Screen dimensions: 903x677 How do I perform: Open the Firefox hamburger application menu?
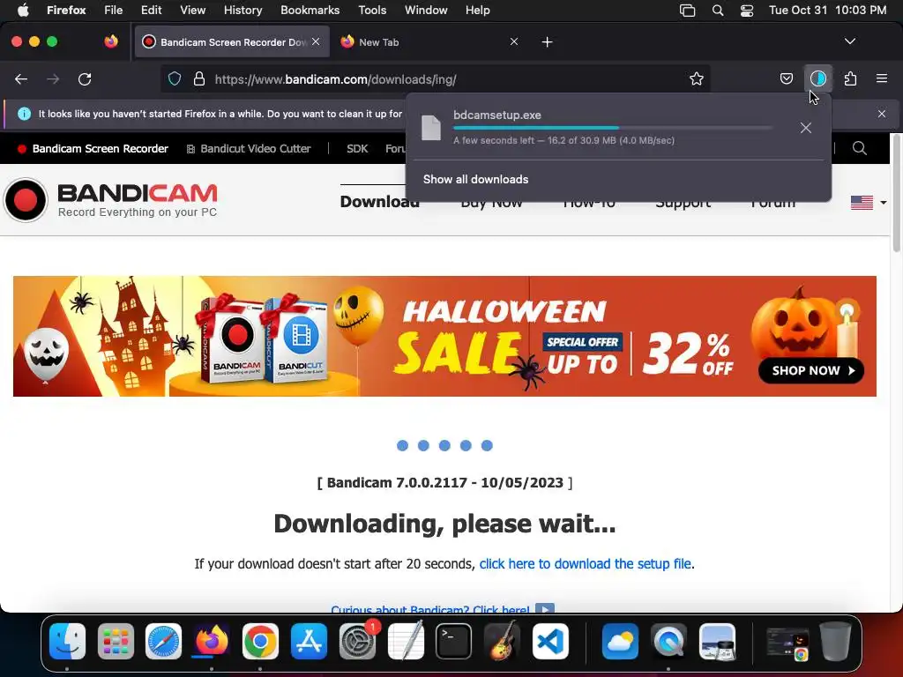pos(882,78)
